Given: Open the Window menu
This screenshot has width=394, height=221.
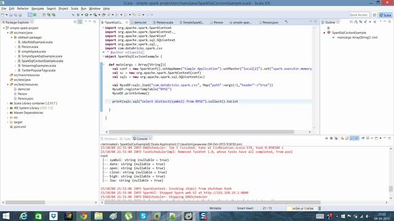Looking at the screenshot, I should tap(94, 9).
